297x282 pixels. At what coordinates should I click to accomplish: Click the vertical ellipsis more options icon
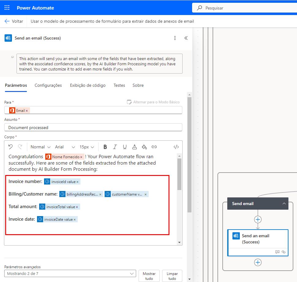pyautogui.click(x=175, y=38)
